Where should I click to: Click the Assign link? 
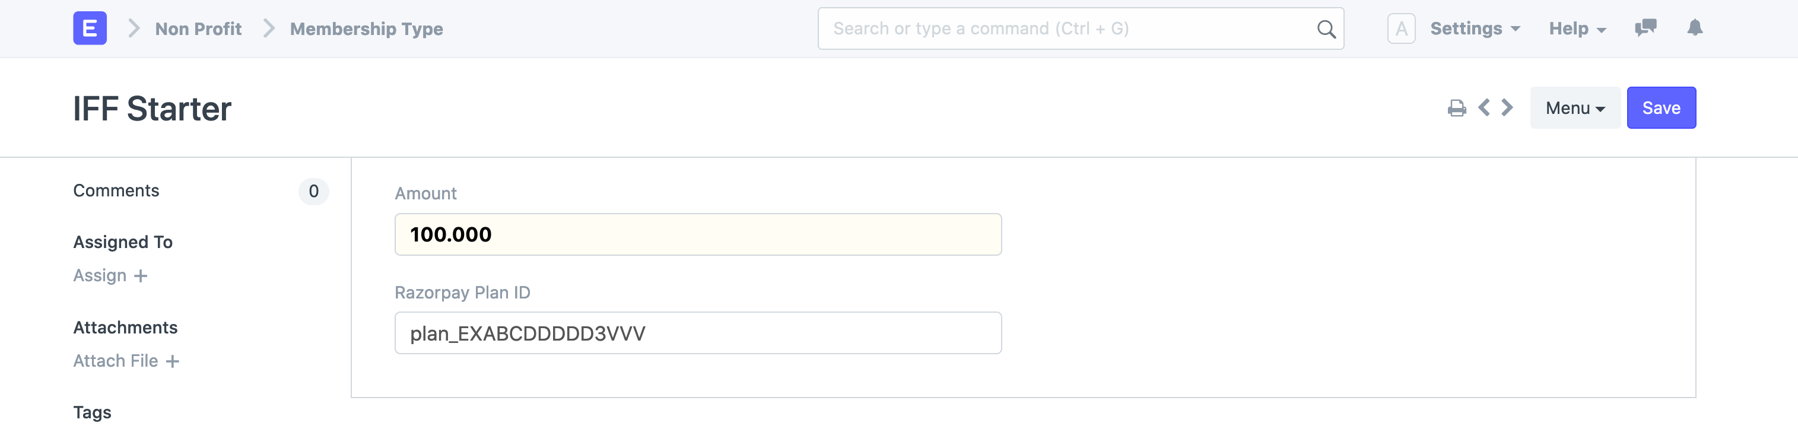[100, 275]
